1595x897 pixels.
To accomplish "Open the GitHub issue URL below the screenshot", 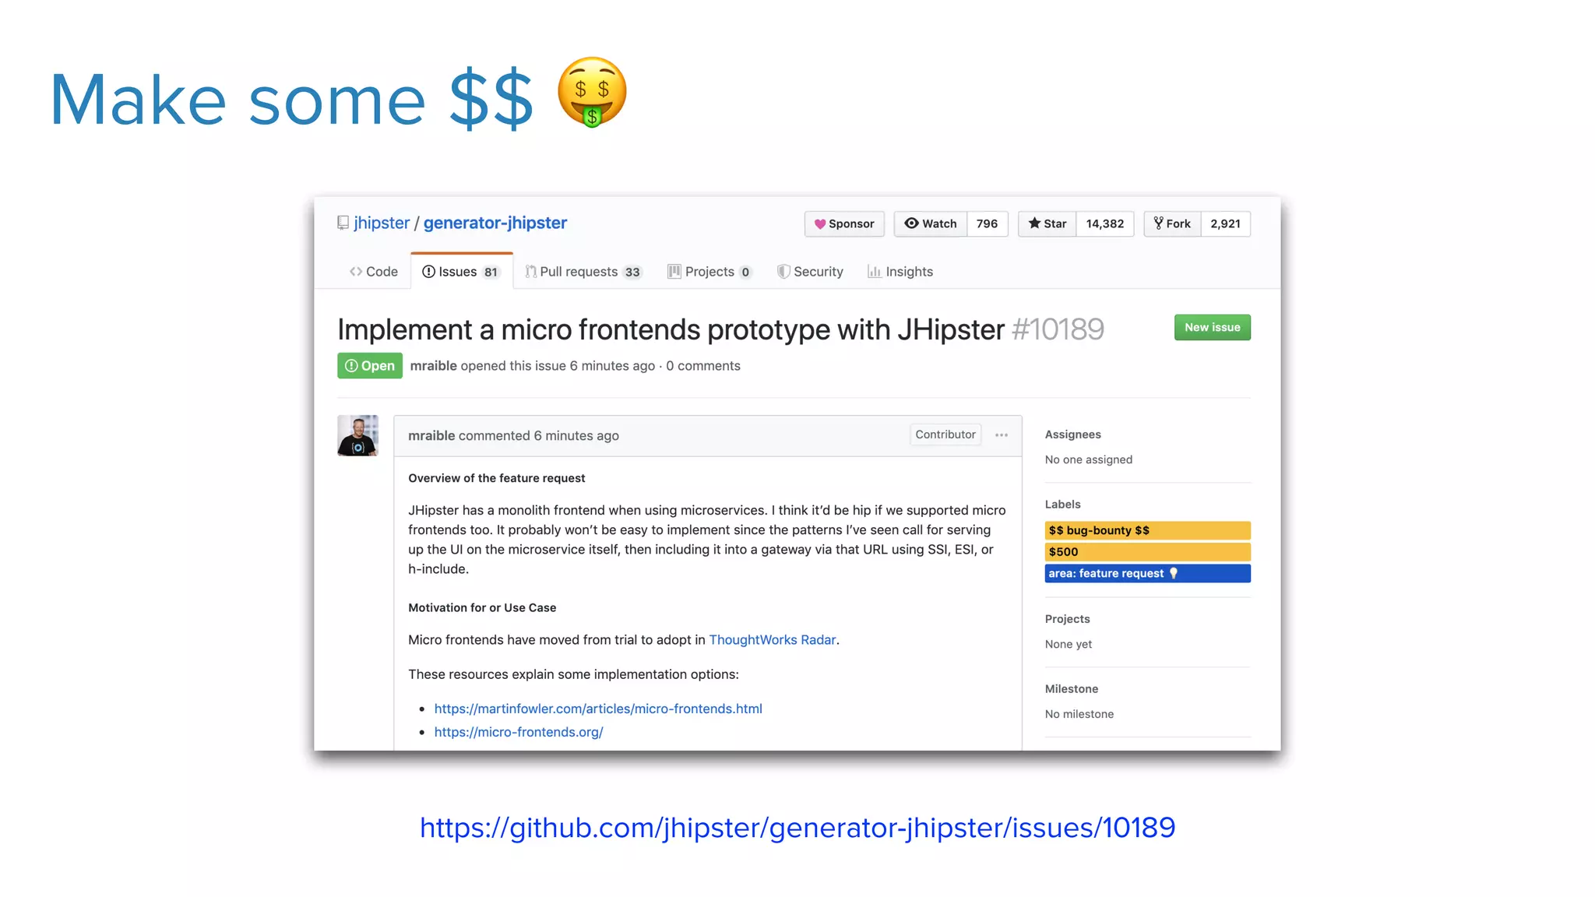I will [797, 828].
